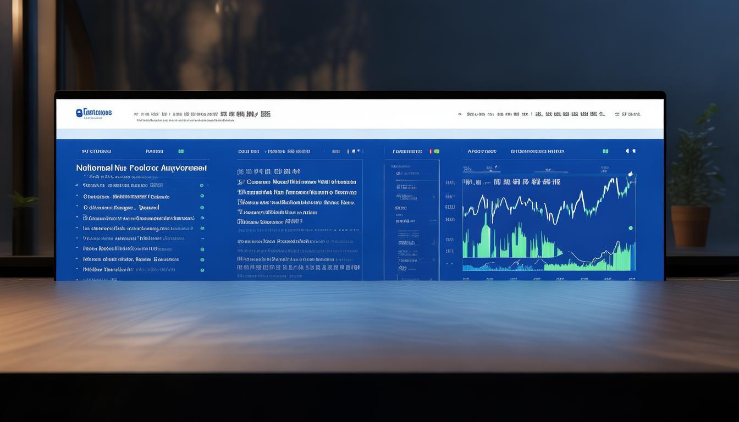Click the tall green bar at the chart's left

(x=485, y=236)
